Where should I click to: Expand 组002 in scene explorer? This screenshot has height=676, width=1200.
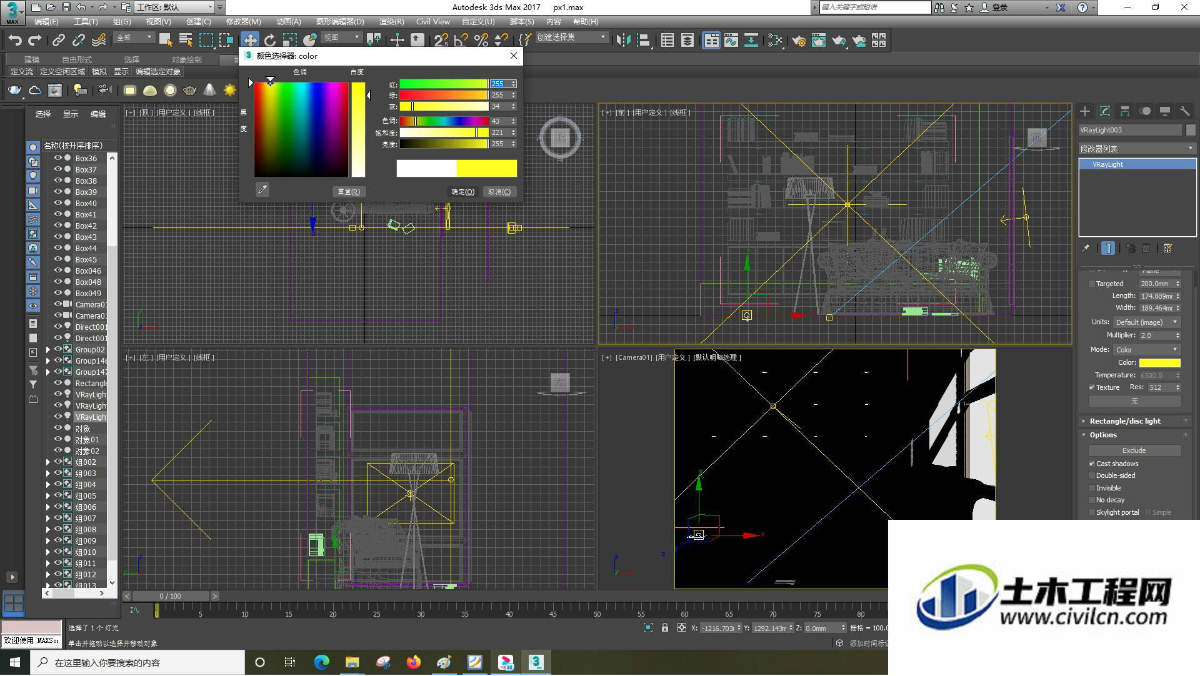[48, 462]
